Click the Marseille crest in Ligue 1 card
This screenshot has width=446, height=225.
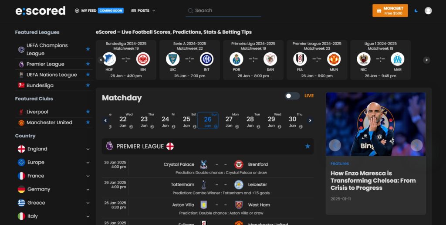click(397, 59)
